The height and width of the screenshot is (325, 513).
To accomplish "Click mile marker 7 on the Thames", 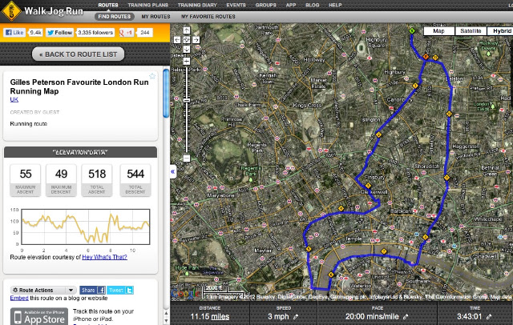I will pyautogui.click(x=384, y=251).
